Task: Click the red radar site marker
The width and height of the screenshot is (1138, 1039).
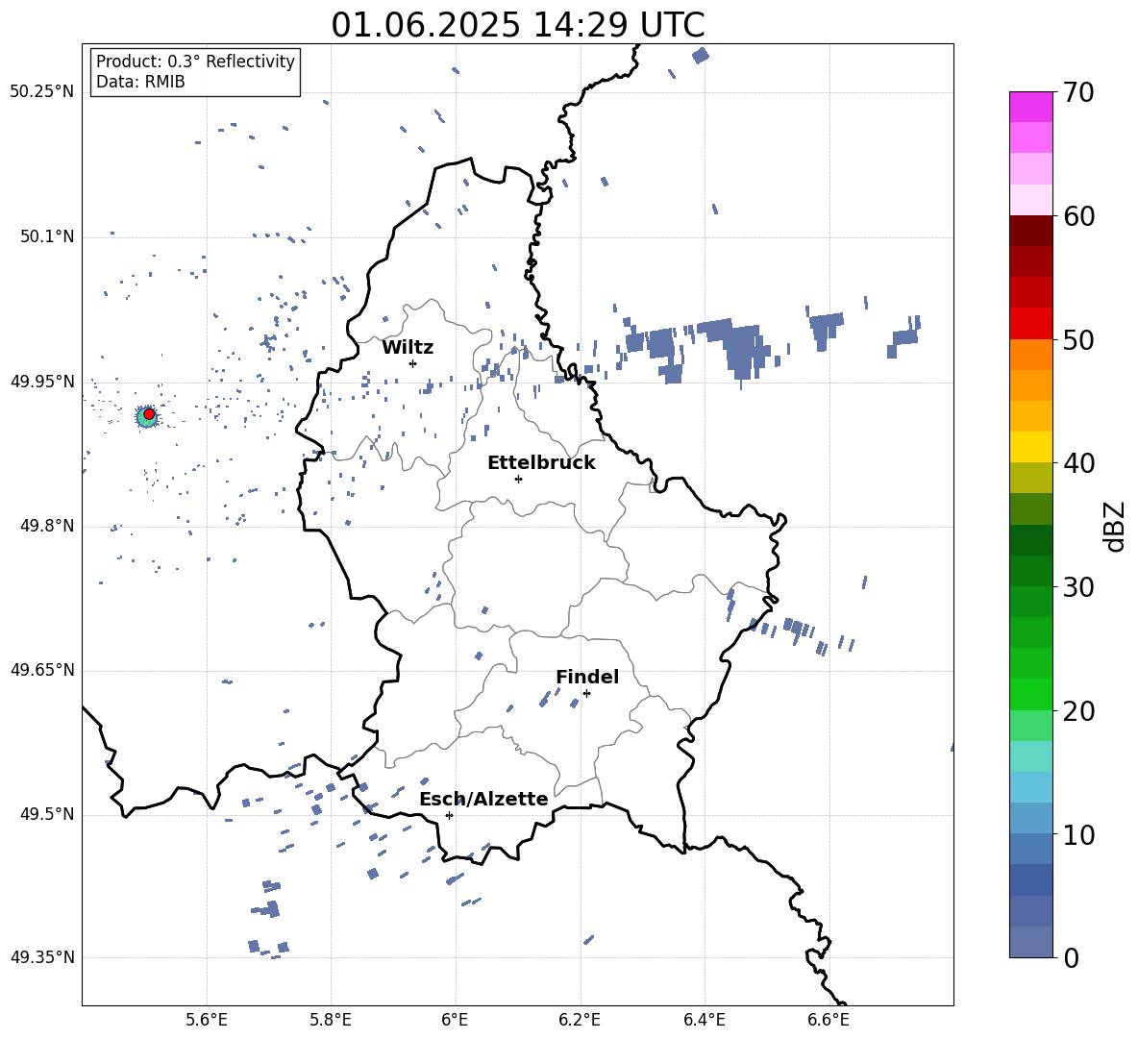Action: tap(149, 414)
